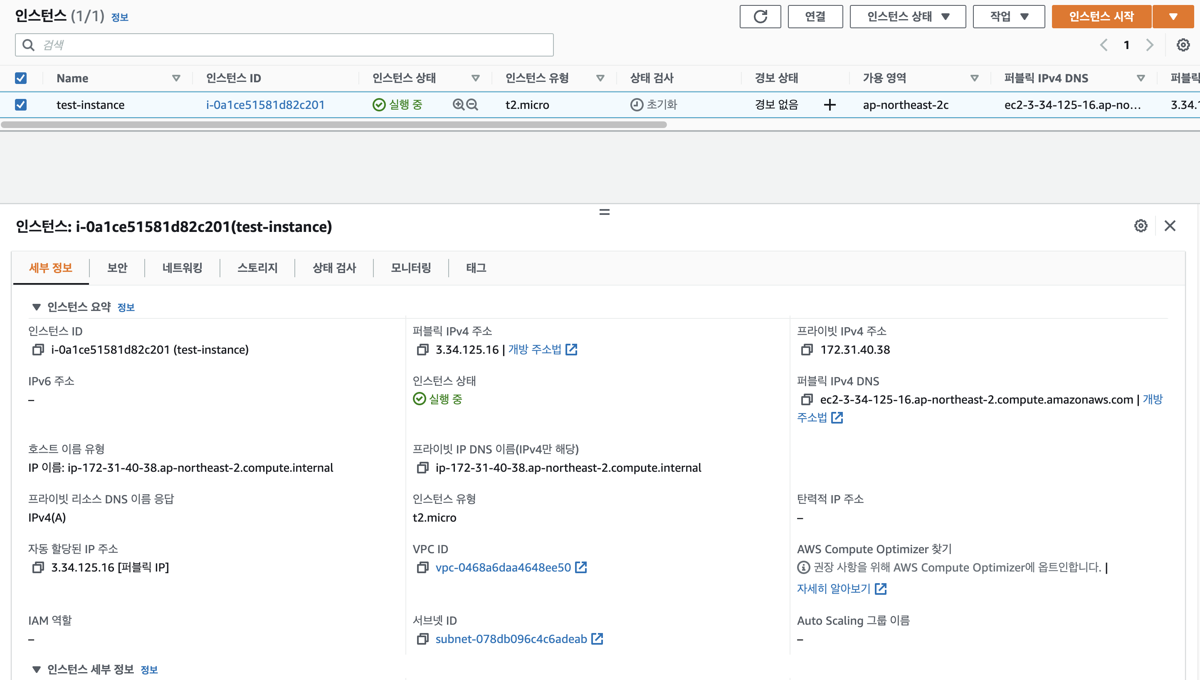Copy the public IPv4 address 3.34.125.16

[x=423, y=349]
